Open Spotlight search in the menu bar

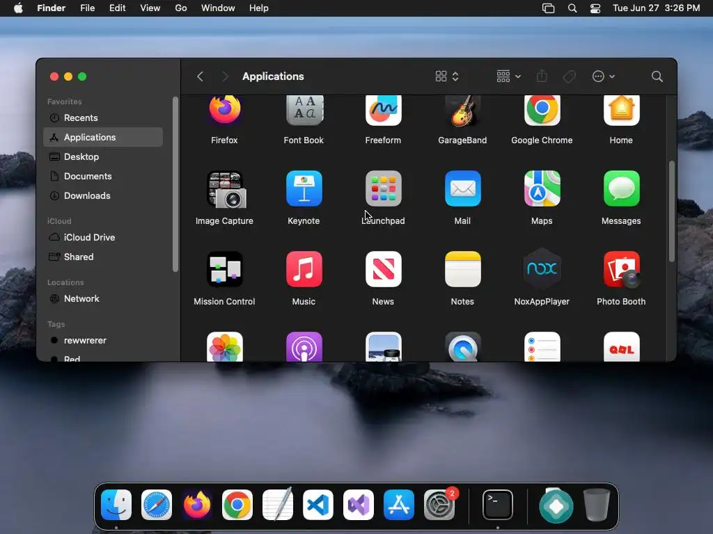pos(572,8)
